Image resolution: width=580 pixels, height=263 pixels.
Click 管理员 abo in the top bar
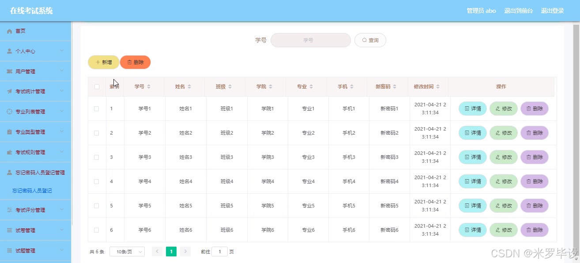482,11
